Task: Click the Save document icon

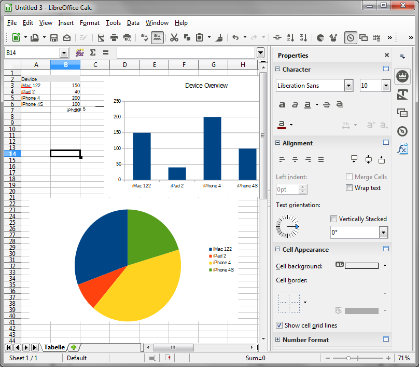Action: [54, 37]
